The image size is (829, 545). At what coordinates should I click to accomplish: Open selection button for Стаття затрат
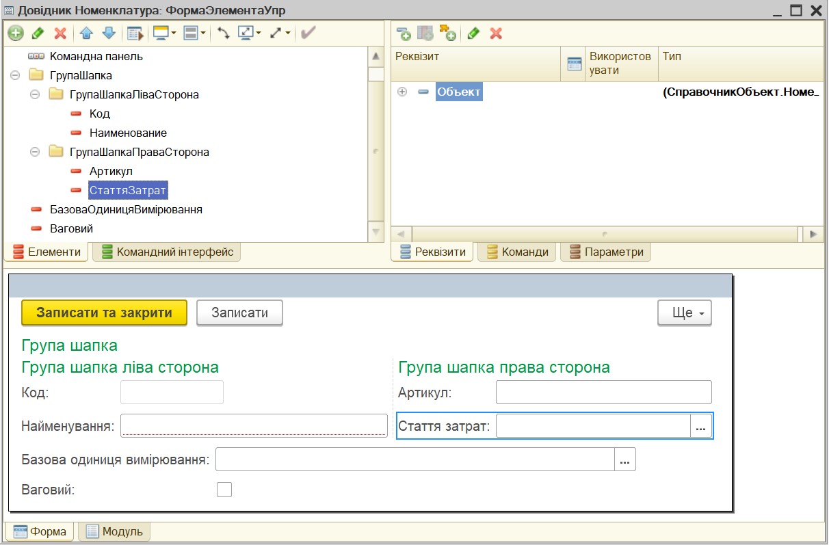point(700,426)
